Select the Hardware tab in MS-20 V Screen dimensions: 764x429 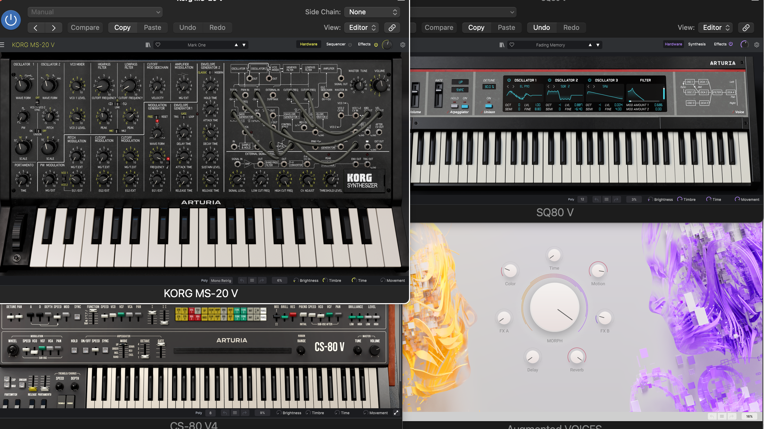click(308, 44)
